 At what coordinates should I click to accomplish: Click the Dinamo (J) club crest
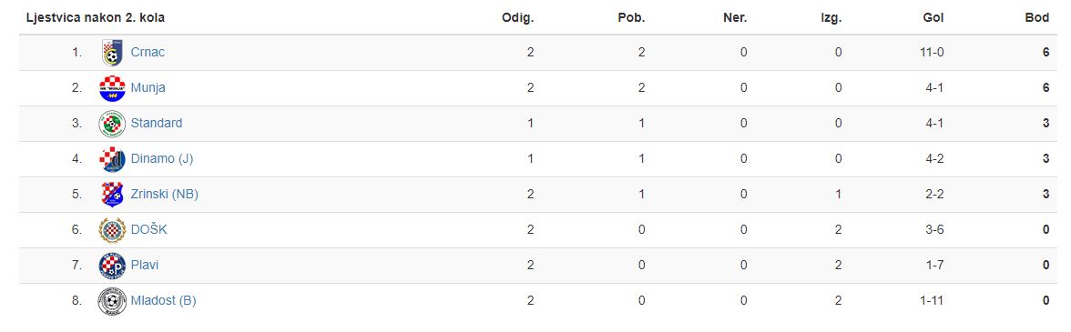112,159
